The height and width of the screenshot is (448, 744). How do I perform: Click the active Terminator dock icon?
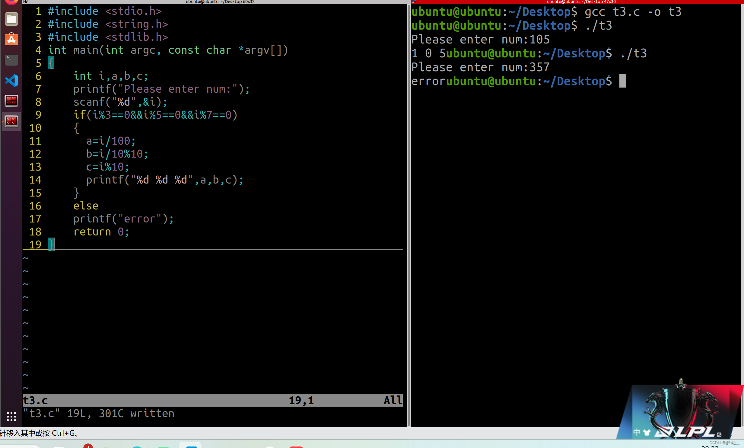(11, 121)
